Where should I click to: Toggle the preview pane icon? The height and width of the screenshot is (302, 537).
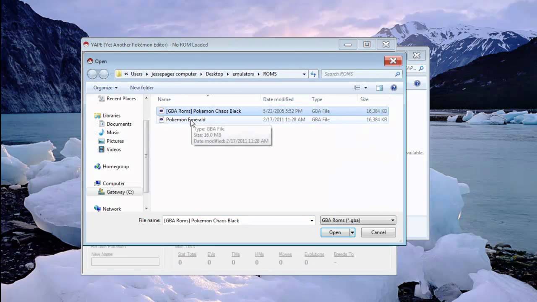379,88
